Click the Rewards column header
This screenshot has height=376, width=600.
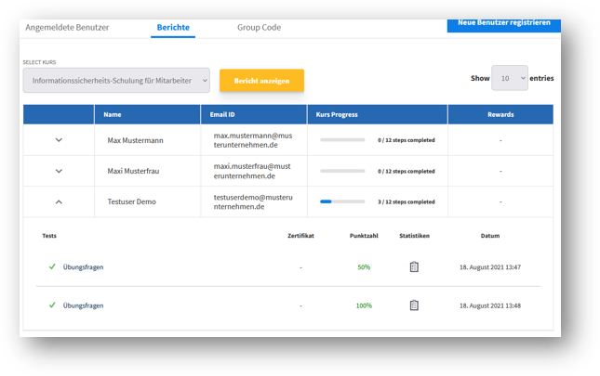coord(500,114)
